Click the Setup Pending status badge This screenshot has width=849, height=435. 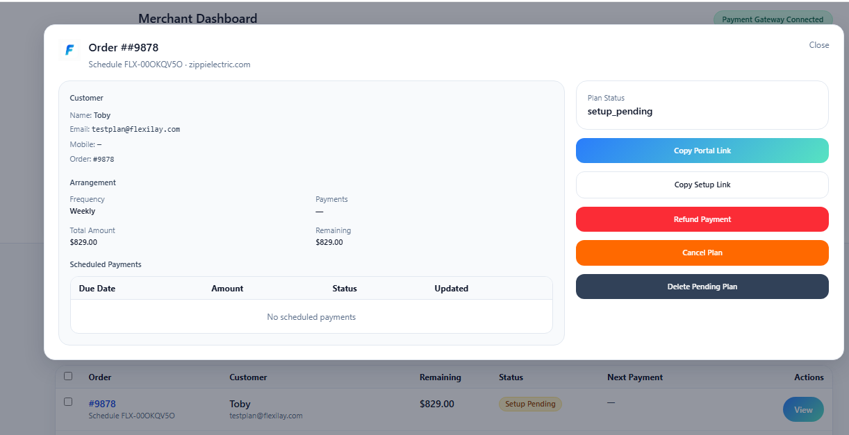[530, 404]
